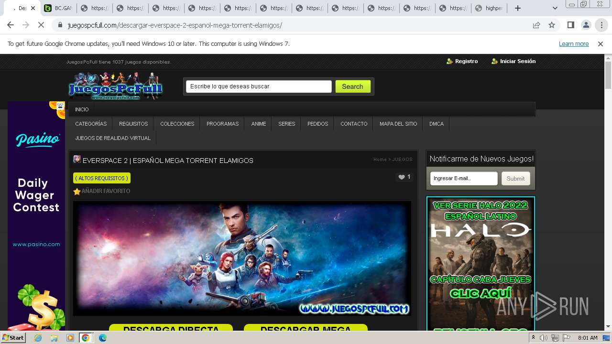Open the DMCA page
Image resolution: width=612 pixels, height=344 pixels.
coord(437,124)
